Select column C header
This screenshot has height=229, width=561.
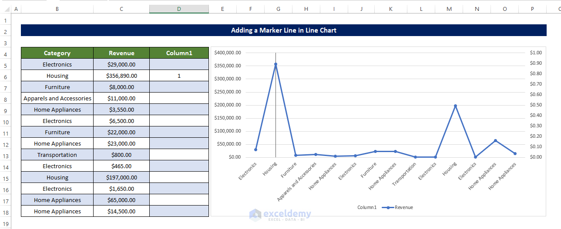tap(121, 9)
